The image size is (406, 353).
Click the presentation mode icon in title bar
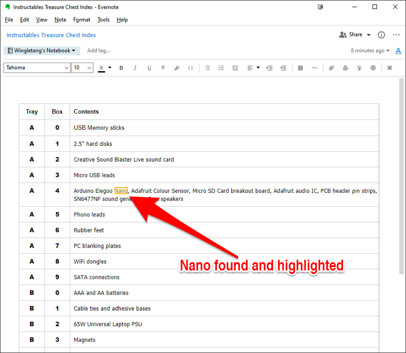click(x=320, y=7)
